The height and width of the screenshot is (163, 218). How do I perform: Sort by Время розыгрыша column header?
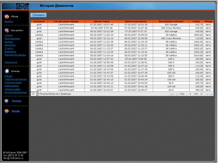point(136,21)
